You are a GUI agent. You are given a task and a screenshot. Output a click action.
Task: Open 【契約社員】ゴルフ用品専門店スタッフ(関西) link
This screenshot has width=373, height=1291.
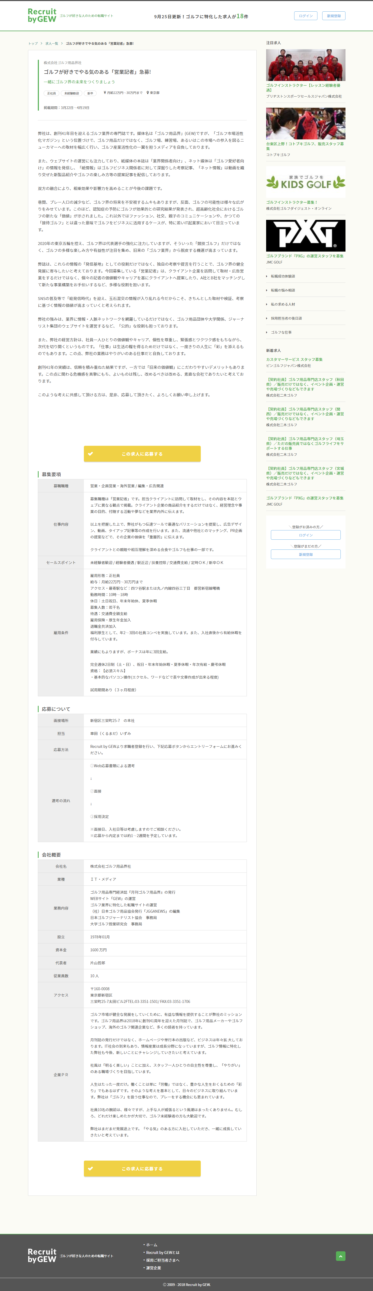coord(305,414)
